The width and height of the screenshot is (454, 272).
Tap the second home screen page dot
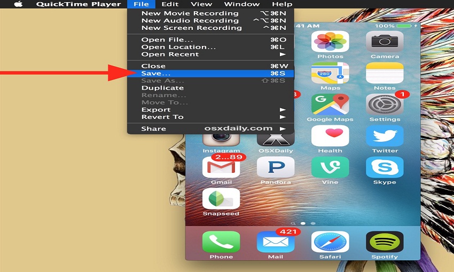pos(313,223)
